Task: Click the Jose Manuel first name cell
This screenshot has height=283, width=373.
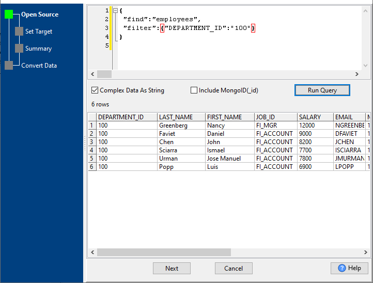Action: (229, 159)
